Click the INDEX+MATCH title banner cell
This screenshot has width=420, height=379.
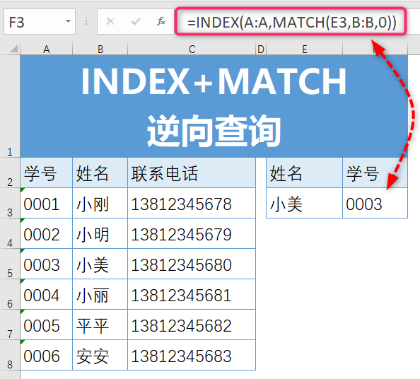pos(214,106)
